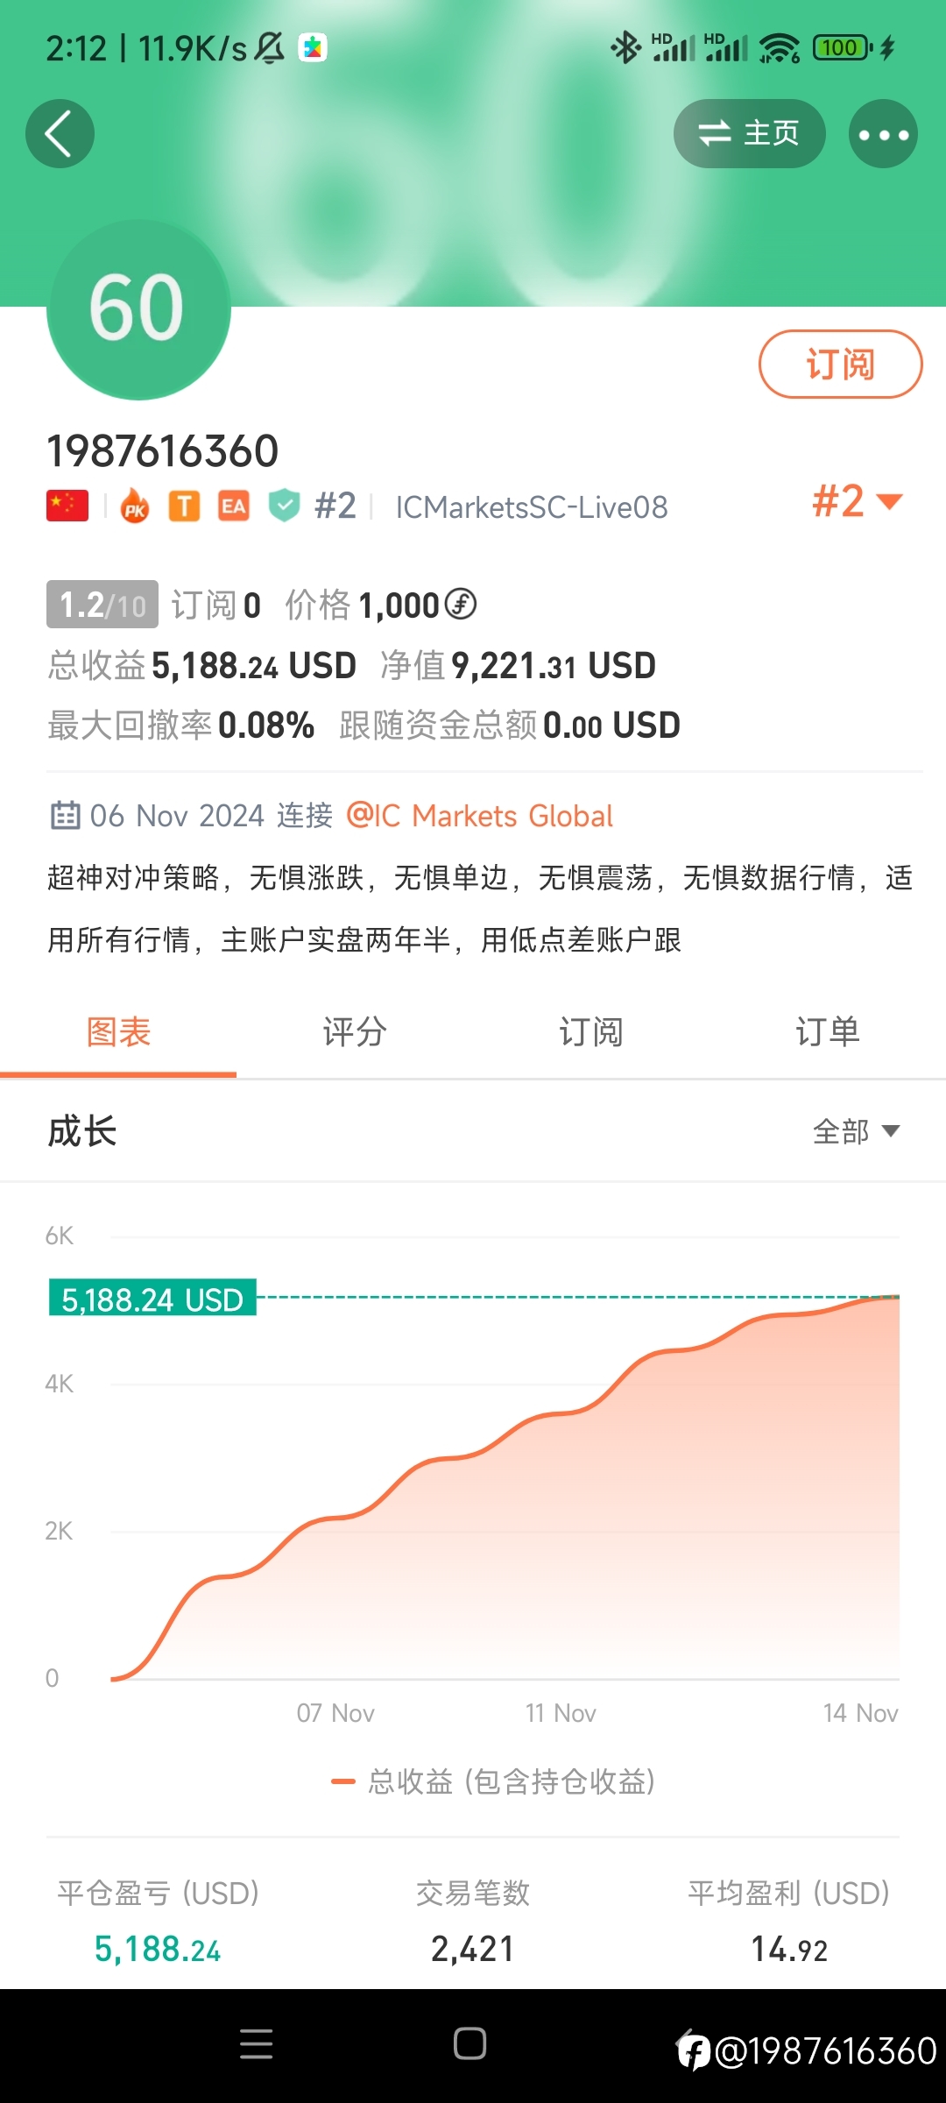Select the 图表 tab
The image size is (946, 2103).
click(x=118, y=1032)
